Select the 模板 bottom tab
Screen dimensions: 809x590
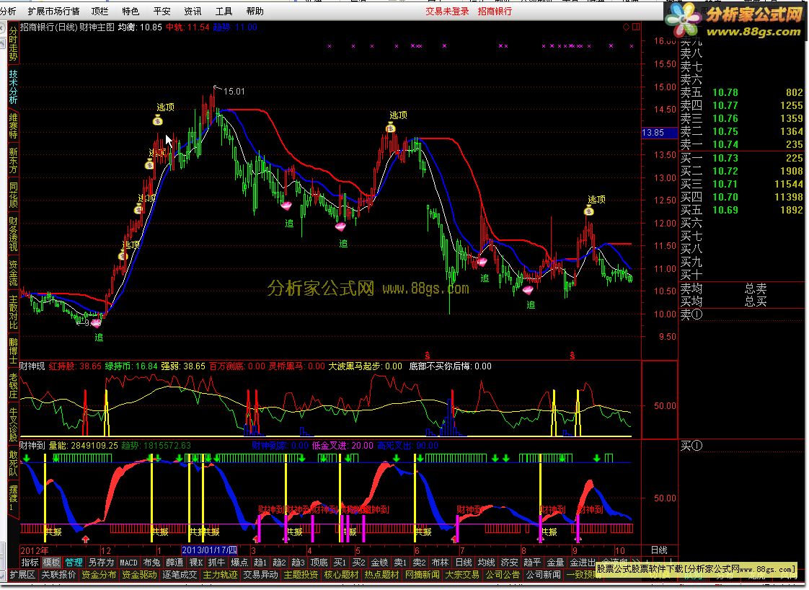(52, 563)
